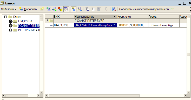Mark item for deletion icon
191x100 pixels.
60,9
